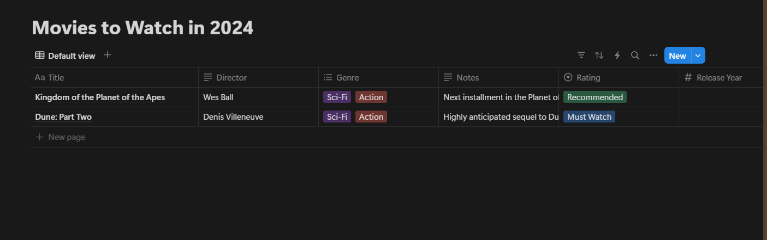Open the Genre column header menu
767x240 pixels.
coord(347,77)
